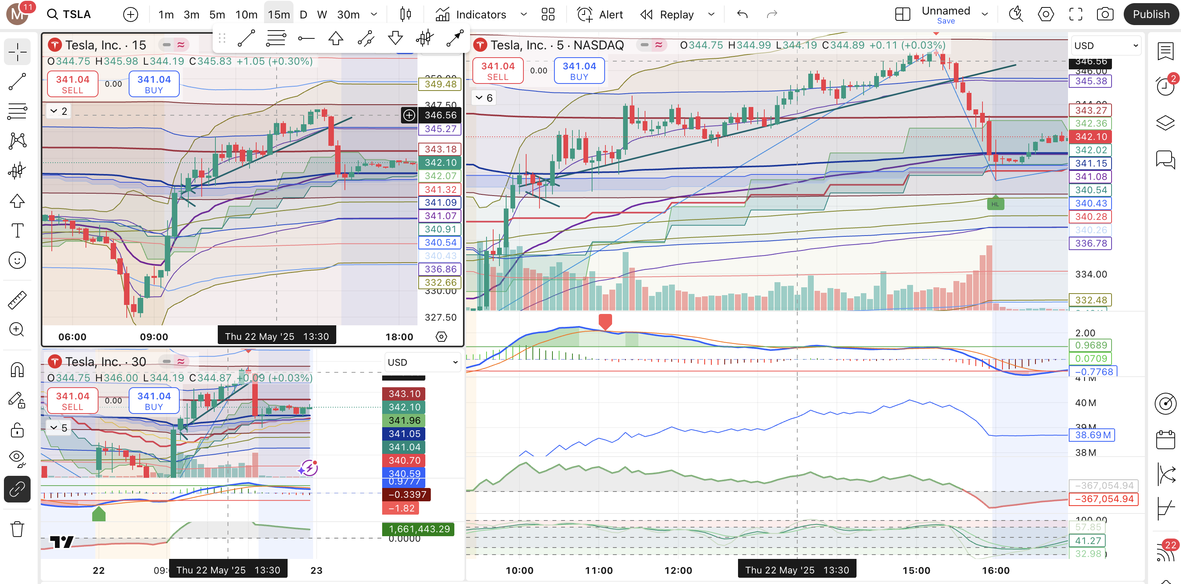Add symbol to compare with plus icon
The image size is (1181, 584).
pos(131,15)
